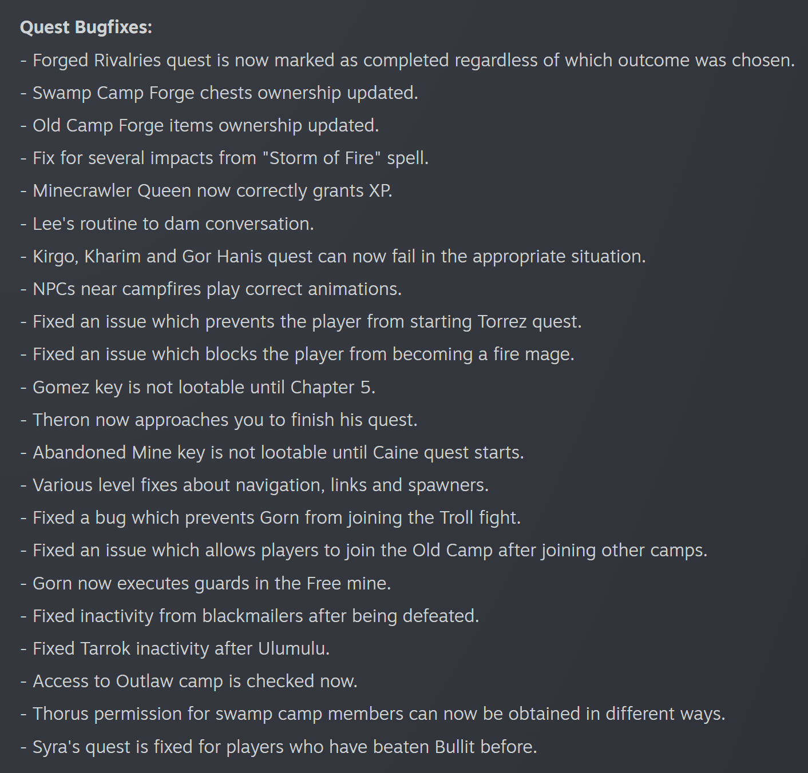Click the Abandoned Mine key line
Viewport: 808px width, 773px height.
point(272,452)
